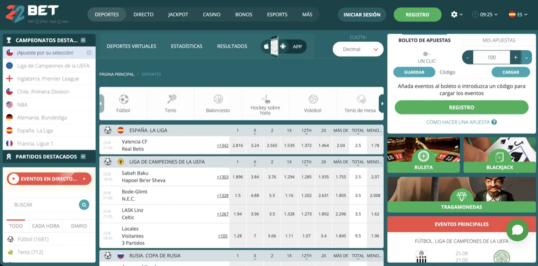Open the Cómo hacer una apuesta link
This screenshot has height=266, width=538.
tap(458, 122)
